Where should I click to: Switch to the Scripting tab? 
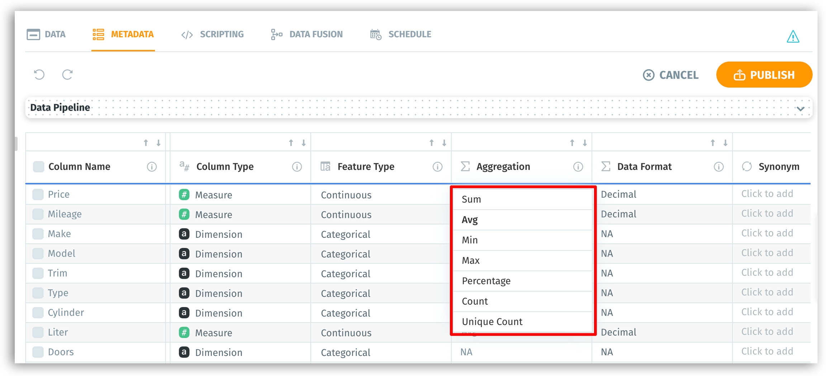click(213, 34)
